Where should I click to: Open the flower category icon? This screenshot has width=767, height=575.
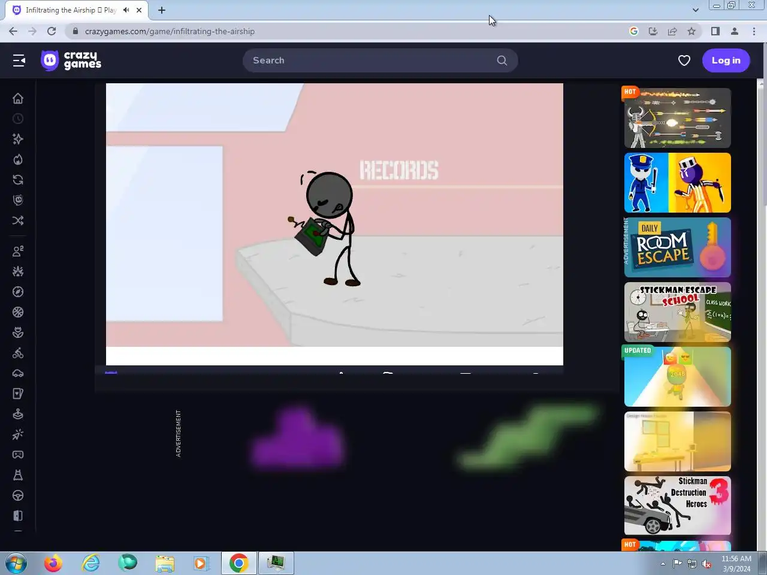tap(18, 332)
